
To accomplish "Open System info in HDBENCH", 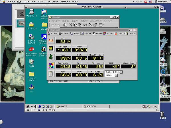I will [x=86, y=34].
